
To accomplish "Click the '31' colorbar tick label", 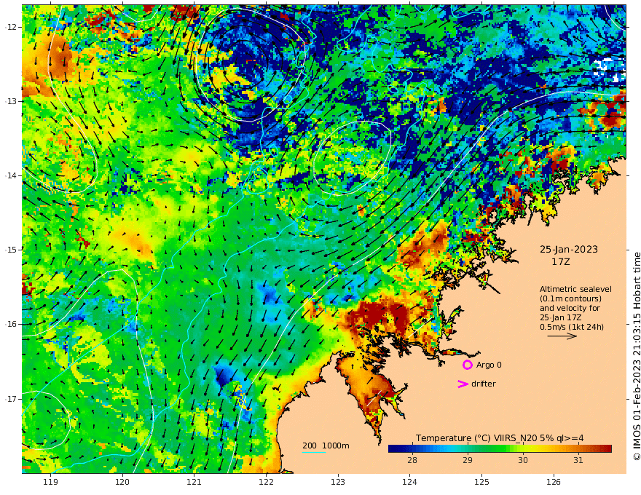I will [x=578, y=460].
